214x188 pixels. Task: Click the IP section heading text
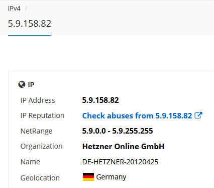point(31,85)
